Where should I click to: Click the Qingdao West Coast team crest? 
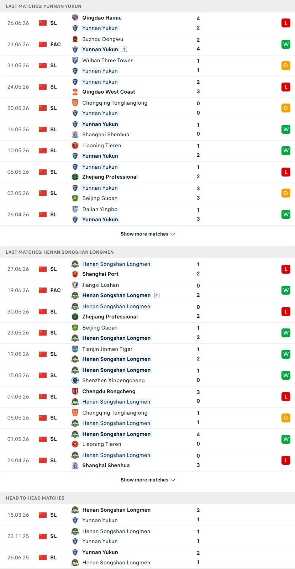click(x=75, y=92)
